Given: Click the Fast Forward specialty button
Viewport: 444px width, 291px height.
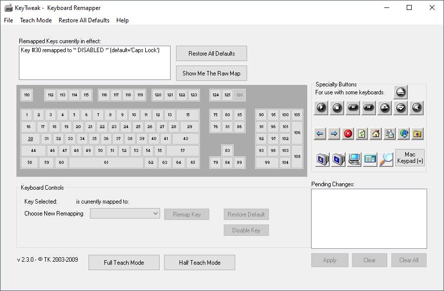Looking at the screenshot, I should [368, 107].
